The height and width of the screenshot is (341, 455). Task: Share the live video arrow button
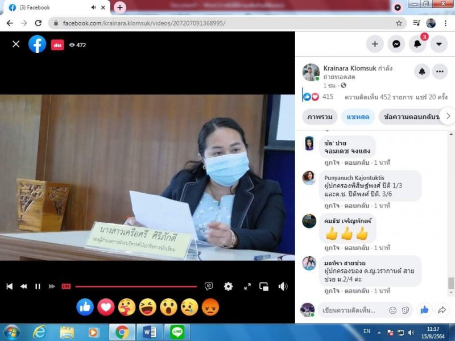[442, 310]
